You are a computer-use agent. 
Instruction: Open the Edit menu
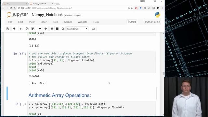pos(20,22)
